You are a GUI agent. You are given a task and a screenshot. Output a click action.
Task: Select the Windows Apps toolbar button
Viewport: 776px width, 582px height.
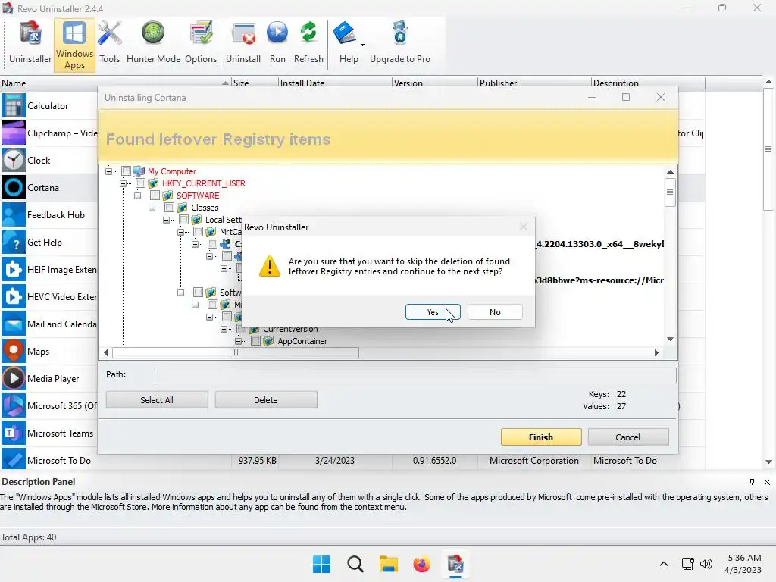click(x=74, y=45)
